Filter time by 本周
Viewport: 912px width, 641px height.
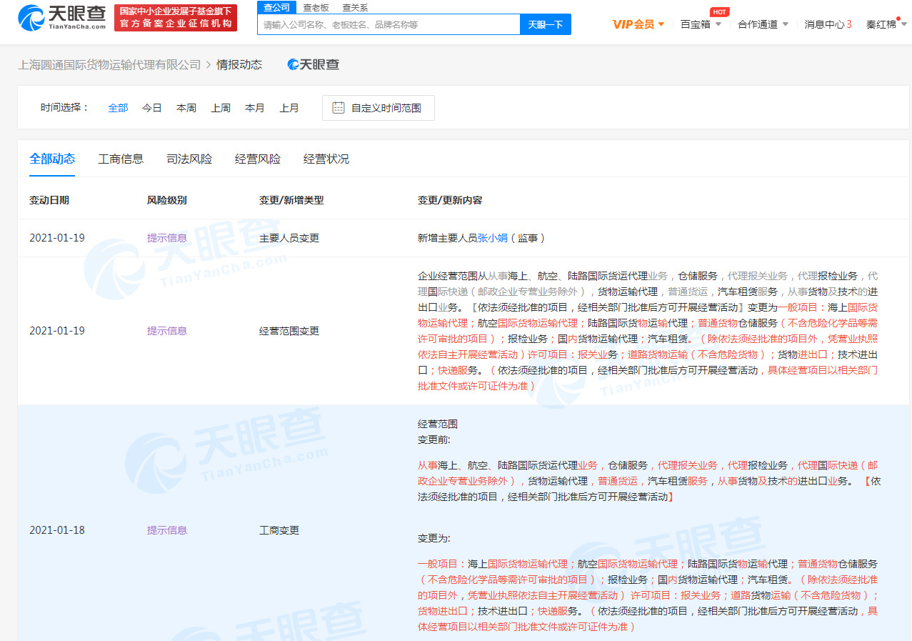[x=186, y=108]
